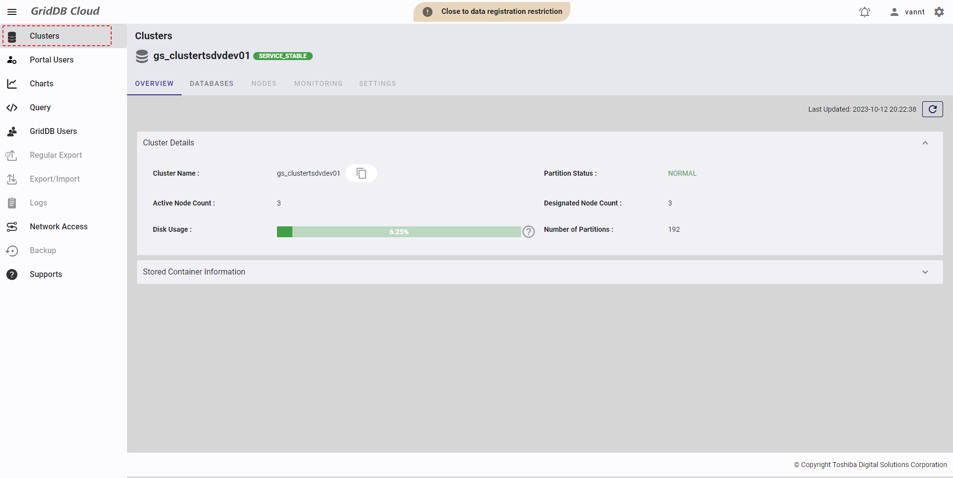Click the GridDB Users icon
The height and width of the screenshot is (478, 953).
click(12, 132)
